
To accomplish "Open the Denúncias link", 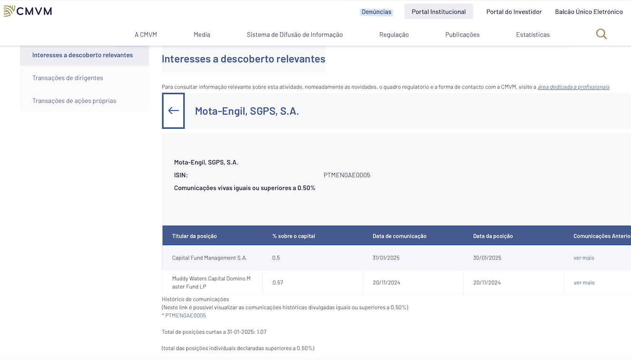I will click(376, 12).
